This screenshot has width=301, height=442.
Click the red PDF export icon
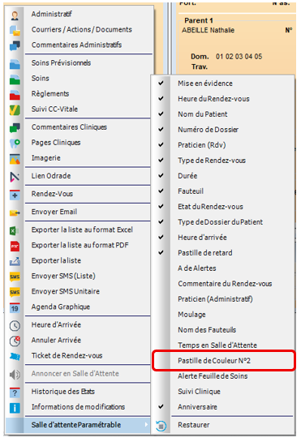pos(15,247)
